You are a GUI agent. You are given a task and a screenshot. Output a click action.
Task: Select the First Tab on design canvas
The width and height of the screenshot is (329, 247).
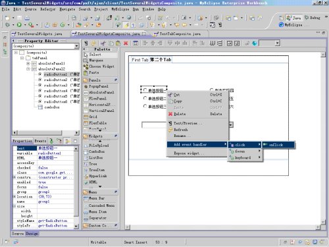tap(140, 60)
